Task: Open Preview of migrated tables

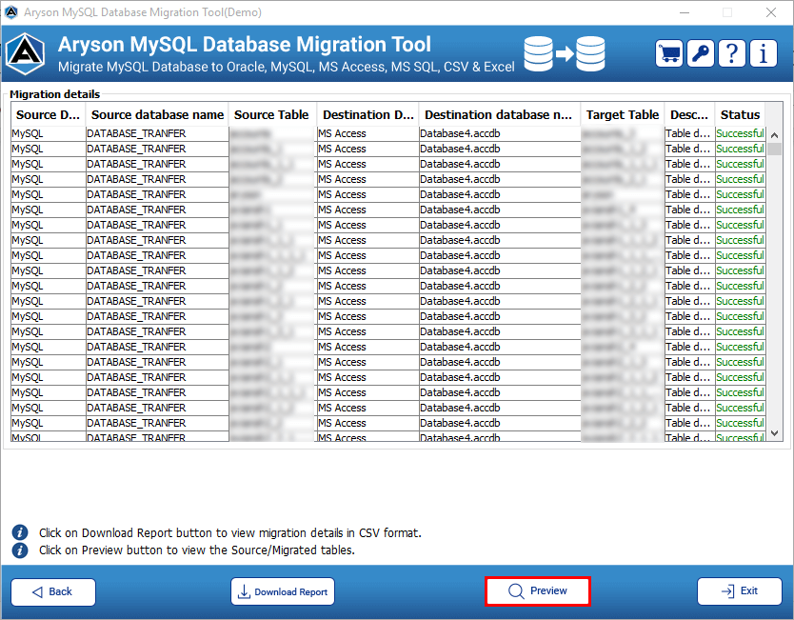Action: tap(538, 591)
